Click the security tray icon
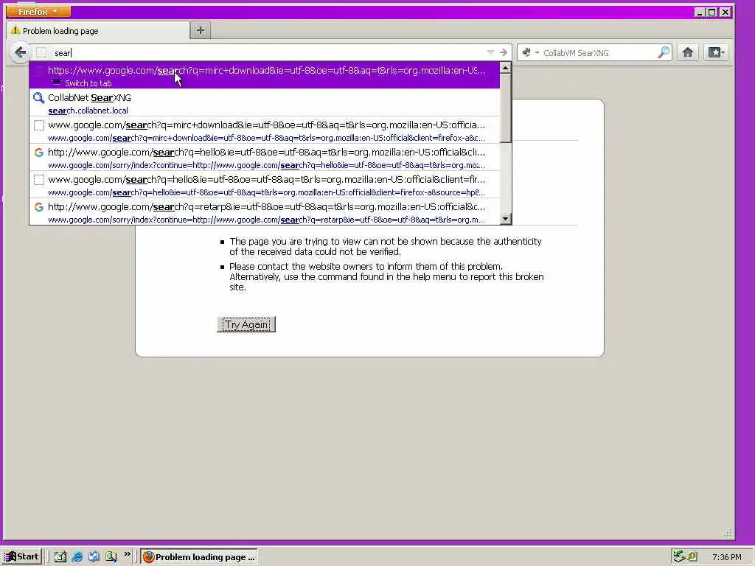The width and height of the screenshot is (755, 566). tap(692, 556)
